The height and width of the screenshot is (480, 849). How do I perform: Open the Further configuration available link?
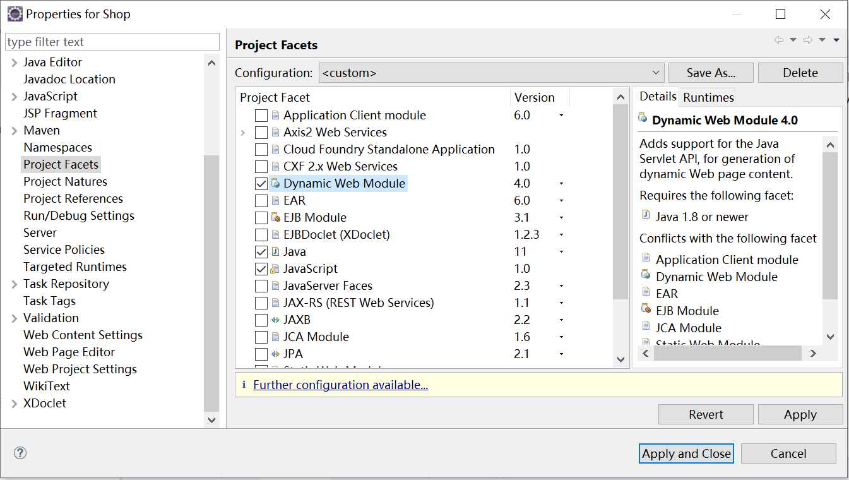point(341,385)
